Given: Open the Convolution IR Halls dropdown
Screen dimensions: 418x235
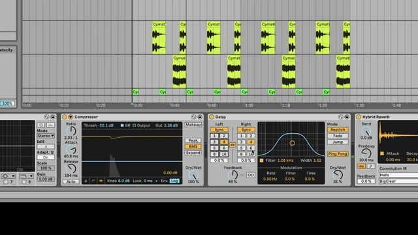Looking at the screenshot, I should [398, 175].
